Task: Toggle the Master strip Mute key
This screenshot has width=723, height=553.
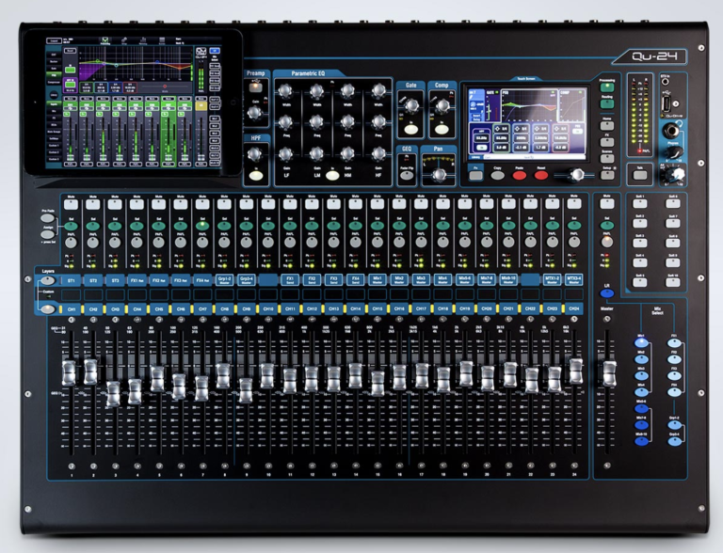Action: [x=607, y=204]
